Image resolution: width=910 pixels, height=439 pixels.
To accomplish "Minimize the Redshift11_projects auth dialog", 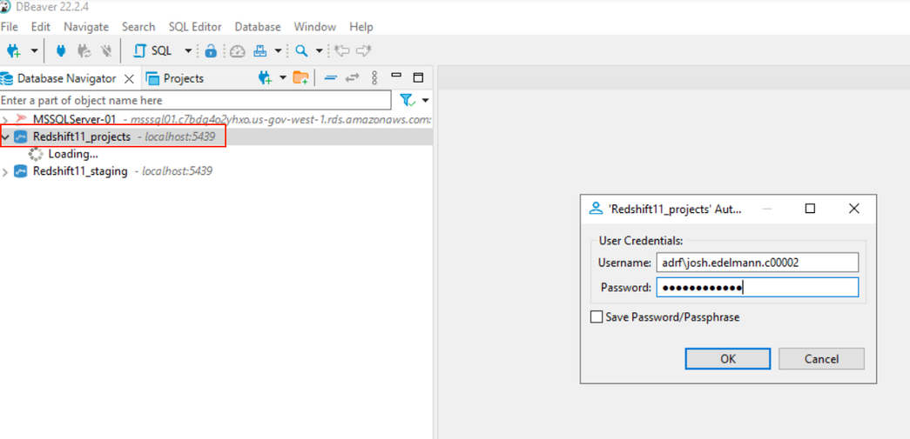I will tap(767, 209).
